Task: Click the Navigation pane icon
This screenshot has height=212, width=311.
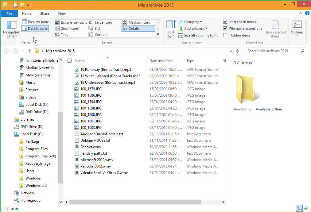Action: [11, 25]
